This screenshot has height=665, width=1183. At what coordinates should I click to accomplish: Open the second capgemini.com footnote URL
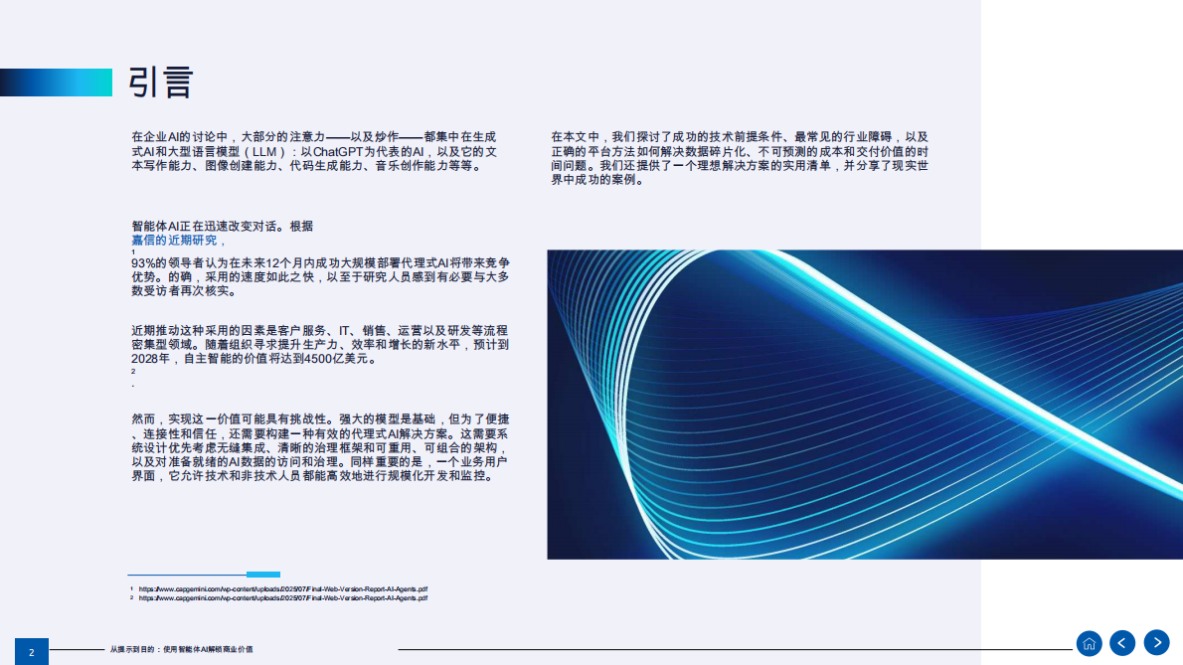click(282, 598)
